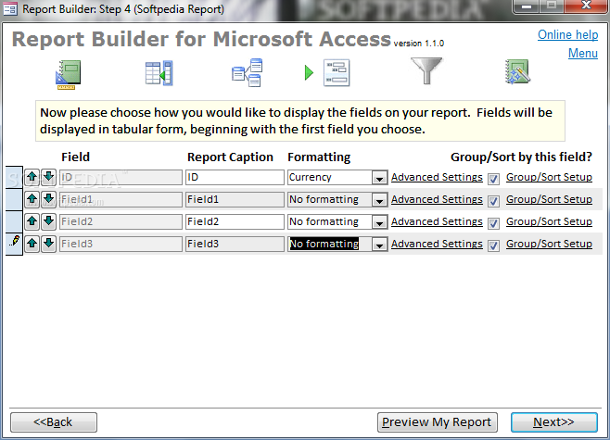Viewport: 610px width, 440px height.
Task: Open the Currency formatting dropdown for ID
Action: (379, 178)
